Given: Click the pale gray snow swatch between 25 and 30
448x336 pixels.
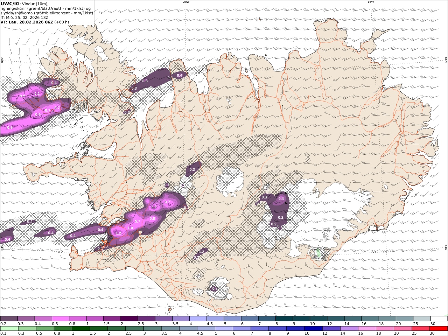Looking at the screenshot, I should (x=422, y=318).
